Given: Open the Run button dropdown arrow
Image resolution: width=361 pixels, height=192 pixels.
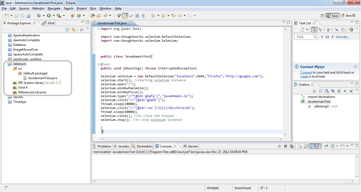Looking at the screenshot, I should pyautogui.click(x=53, y=15).
